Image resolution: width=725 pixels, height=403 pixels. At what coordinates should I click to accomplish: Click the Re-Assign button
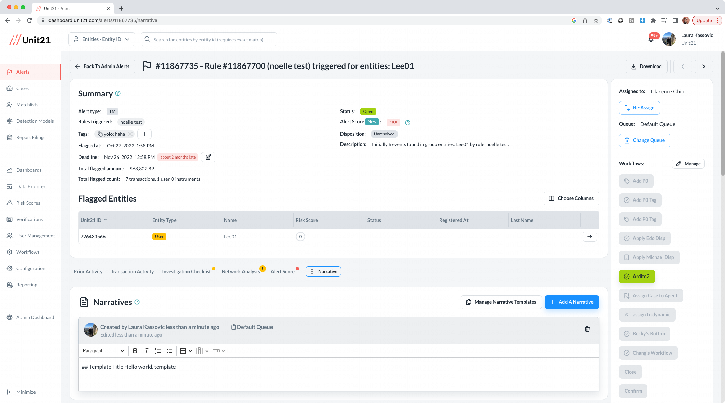639,108
